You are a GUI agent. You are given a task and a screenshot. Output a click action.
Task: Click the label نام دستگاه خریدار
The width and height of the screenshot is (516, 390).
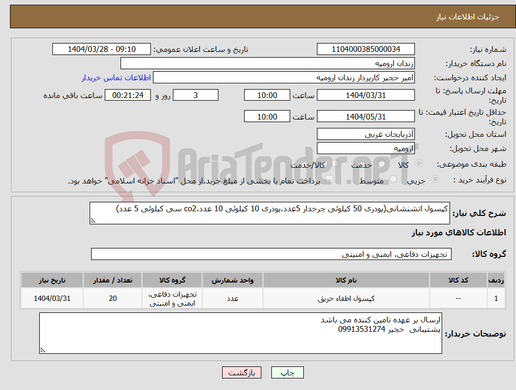tap(476, 63)
